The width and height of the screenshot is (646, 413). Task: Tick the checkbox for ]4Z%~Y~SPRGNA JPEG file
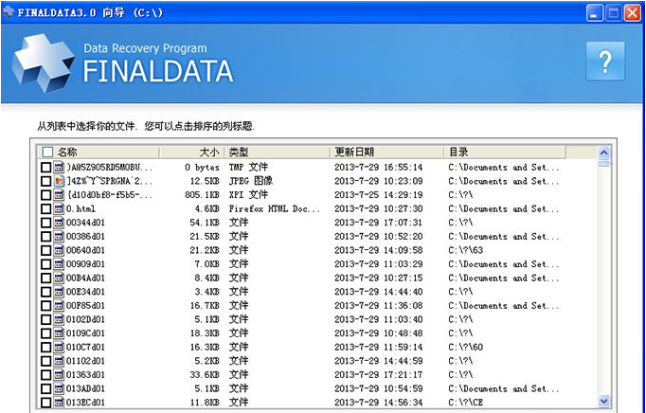tap(45, 181)
